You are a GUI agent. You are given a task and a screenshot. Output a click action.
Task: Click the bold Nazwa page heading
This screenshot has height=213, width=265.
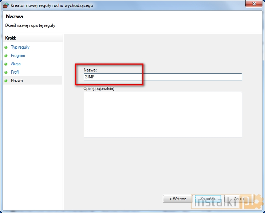pyautogui.click(x=15, y=17)
